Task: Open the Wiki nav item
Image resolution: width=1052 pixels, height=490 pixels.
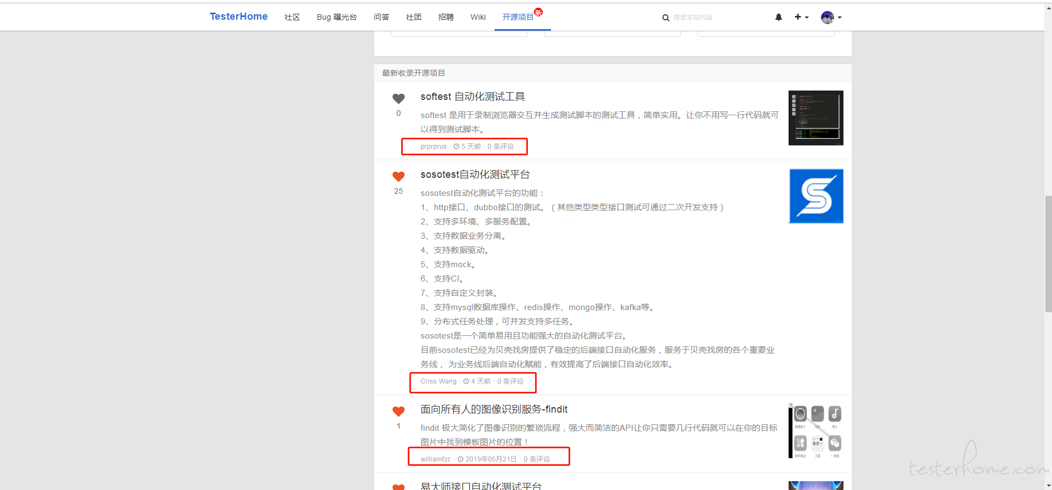Action: [478, 17]
